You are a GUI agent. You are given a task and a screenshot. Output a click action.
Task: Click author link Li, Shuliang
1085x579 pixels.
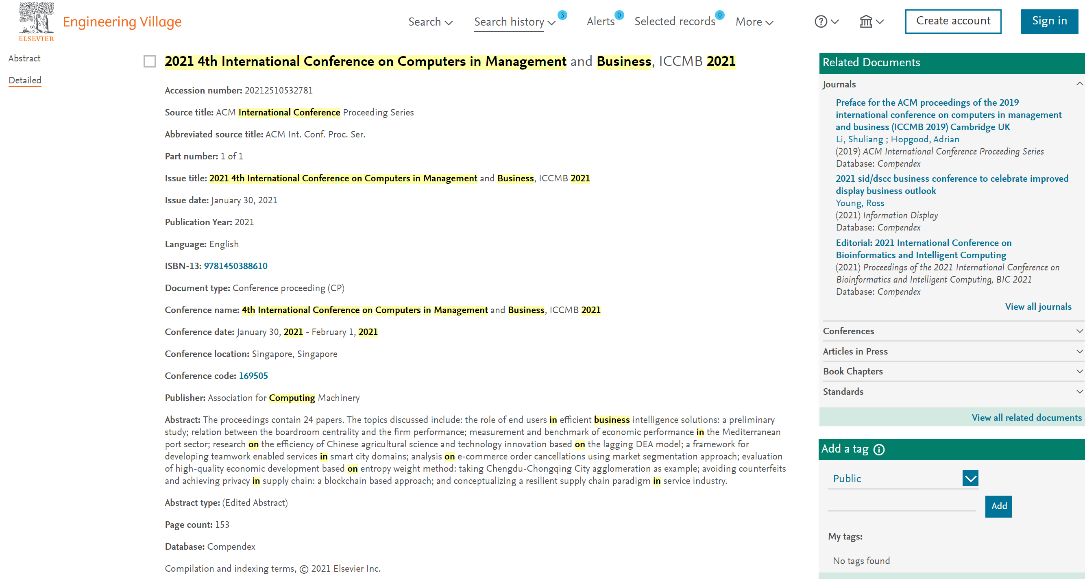[859, 139]
